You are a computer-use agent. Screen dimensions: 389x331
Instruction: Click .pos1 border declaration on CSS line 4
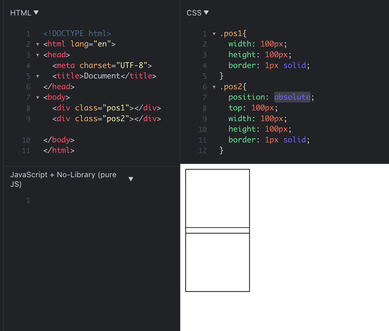pos(269,66)
